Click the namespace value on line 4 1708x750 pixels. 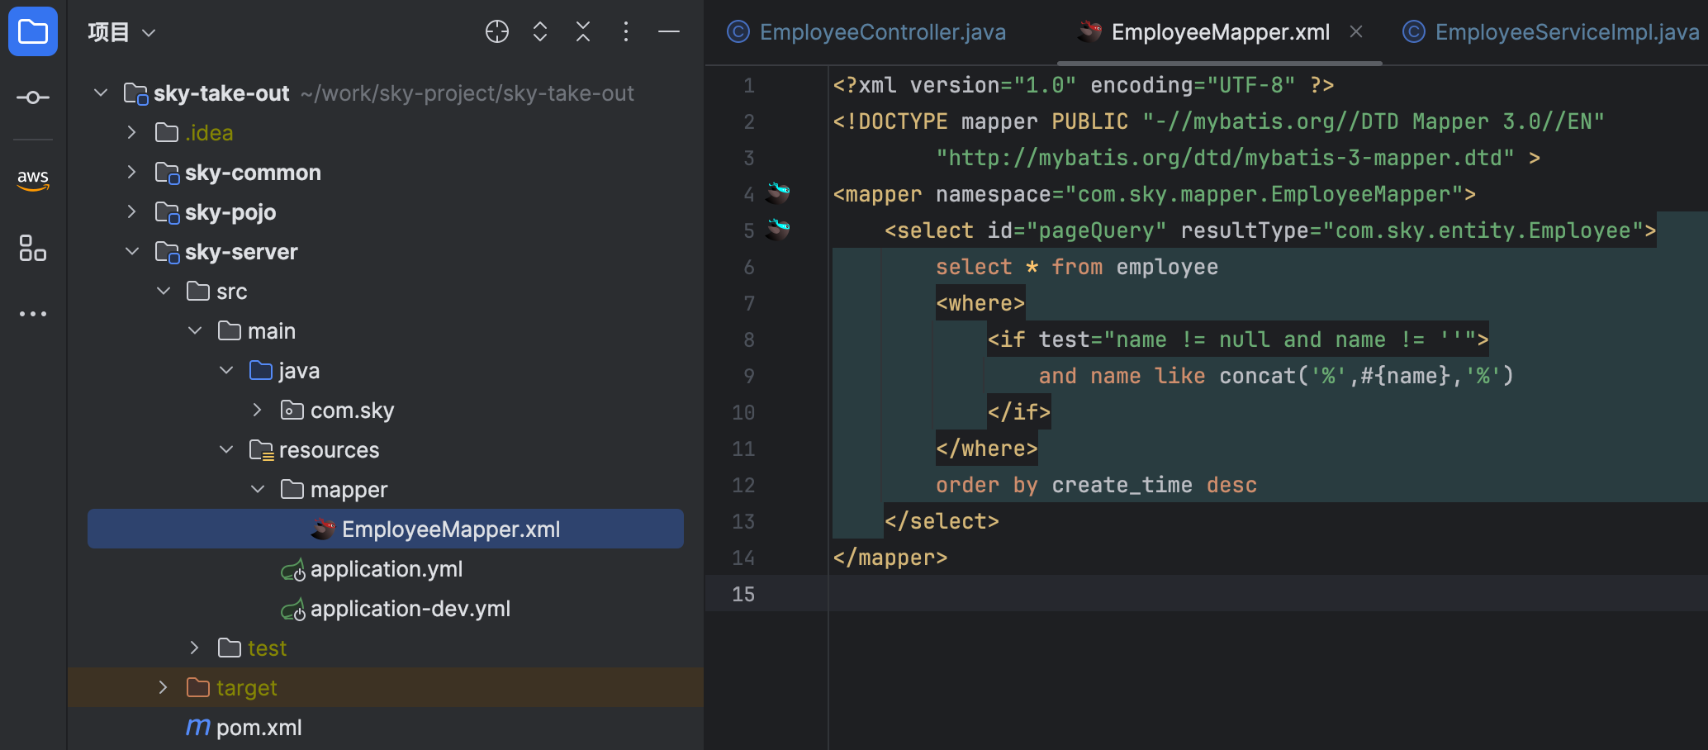pos(1264,194)
